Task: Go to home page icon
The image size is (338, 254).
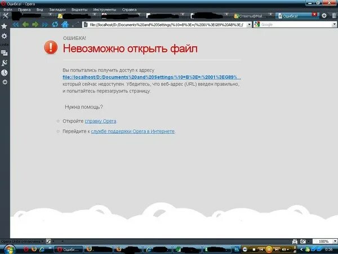Action: coord(65,24)
